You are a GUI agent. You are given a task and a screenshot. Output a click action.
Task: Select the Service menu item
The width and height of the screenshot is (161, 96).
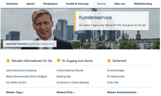pos(101,4)
